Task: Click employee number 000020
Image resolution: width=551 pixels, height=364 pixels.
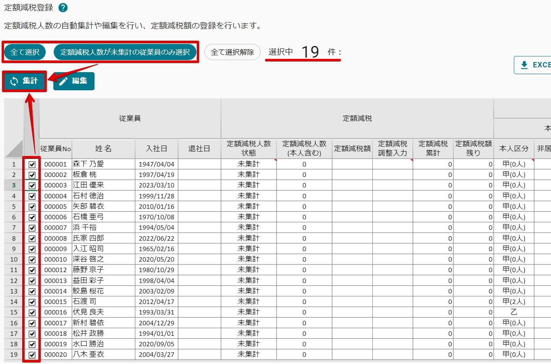Action: click(x=56, y=355)
